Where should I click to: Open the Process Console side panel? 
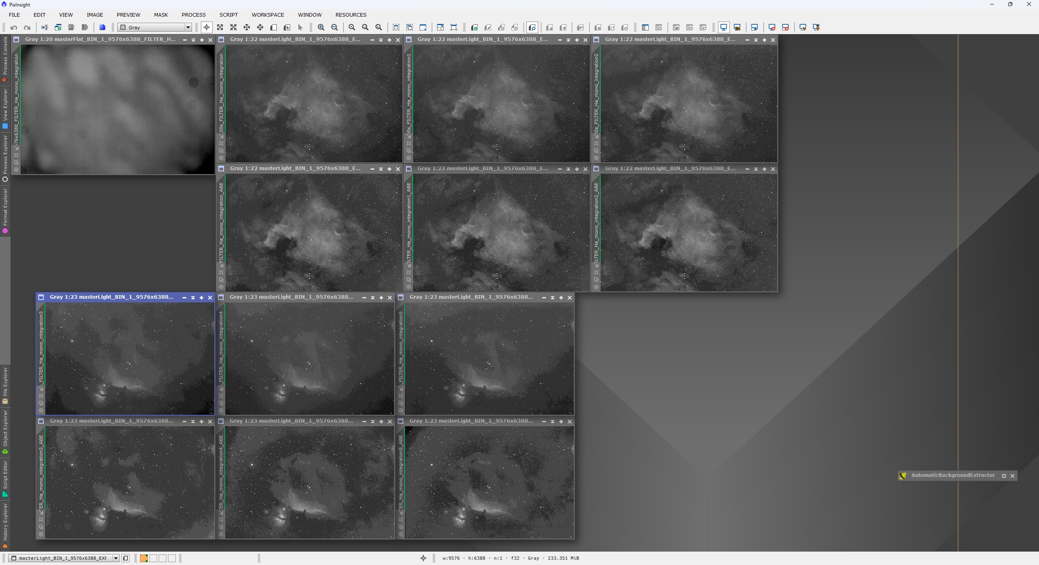point(5,60)
